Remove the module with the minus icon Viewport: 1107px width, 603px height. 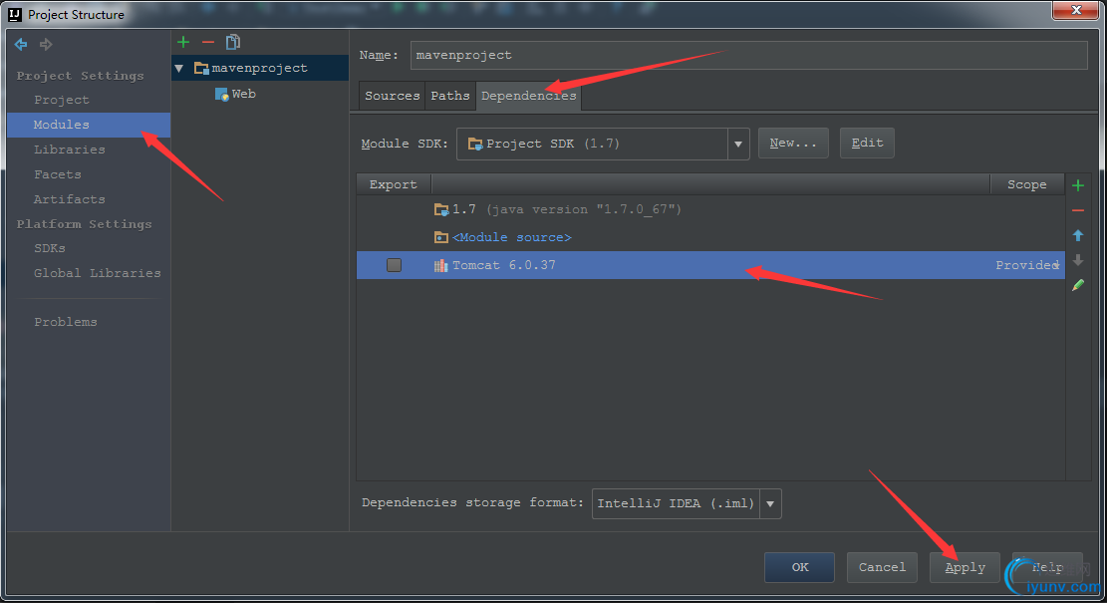pos(208,43)
